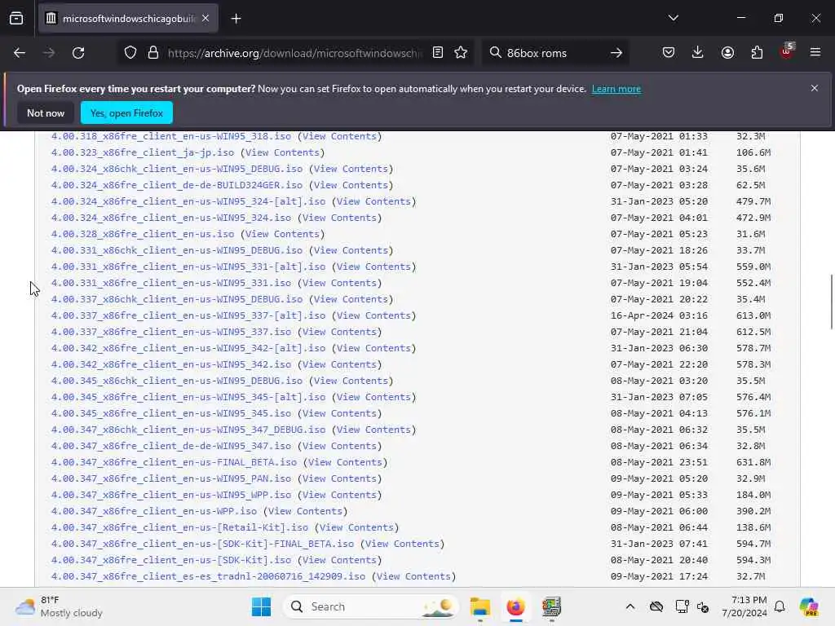Click the archive.org URL address field
The image size is (835, 626).
(294, 53)
